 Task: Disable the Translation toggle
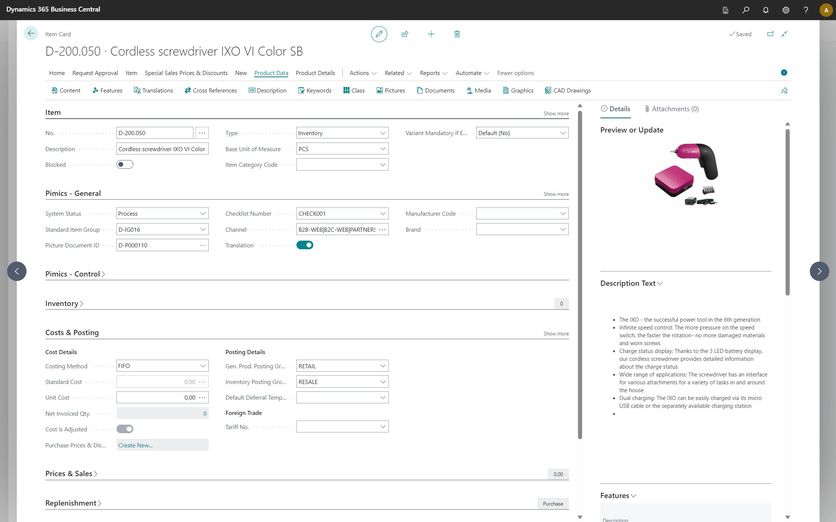pyautogui.click(x=305, y=245)
